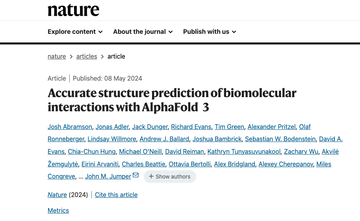
Task: Go to the nature breadcrumb link
Action: pyautogui.click(x=57, y=56)
